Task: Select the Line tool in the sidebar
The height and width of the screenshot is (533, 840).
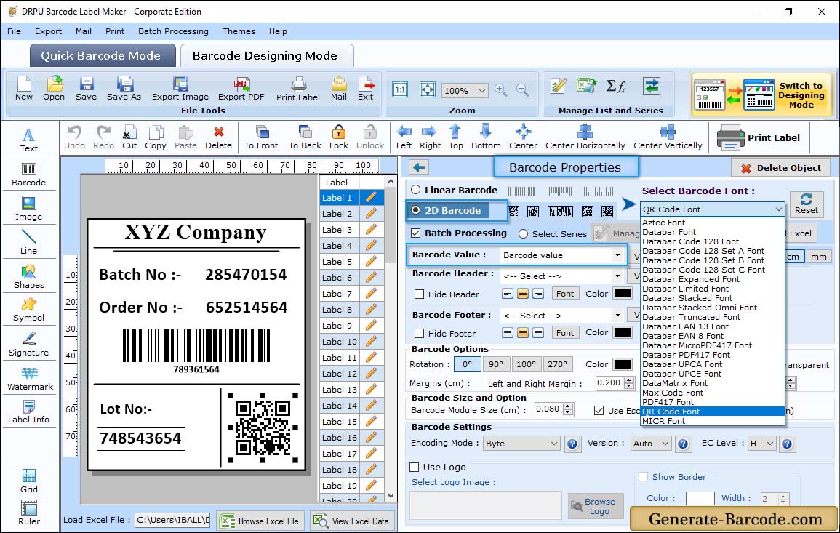Action: 29,242
